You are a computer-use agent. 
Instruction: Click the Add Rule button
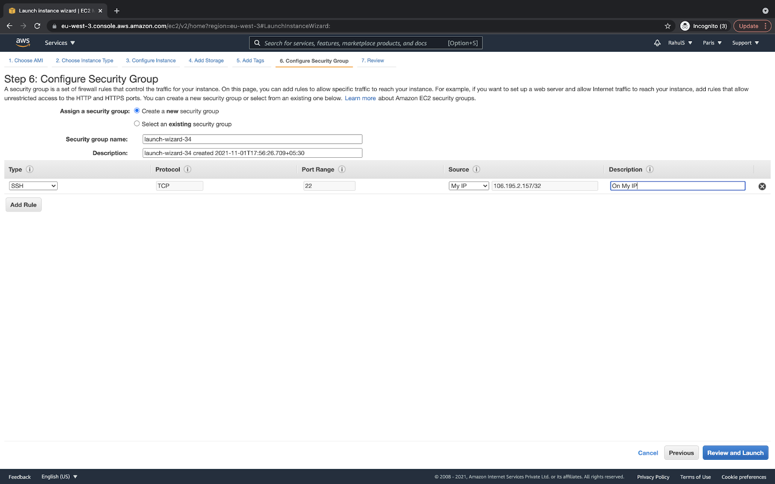pyautogui.click(x=24, y=205)
